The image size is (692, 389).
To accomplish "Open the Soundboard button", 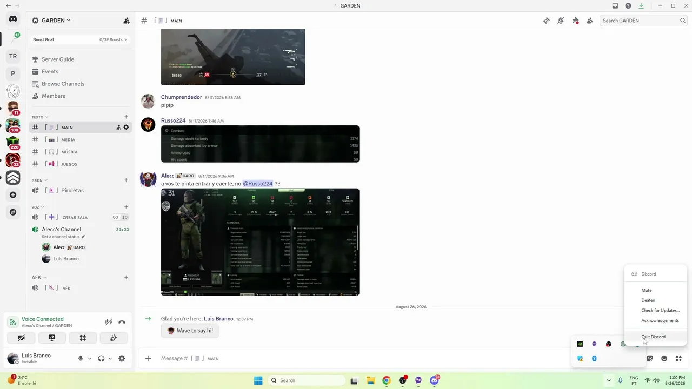I will pos(114,338).
